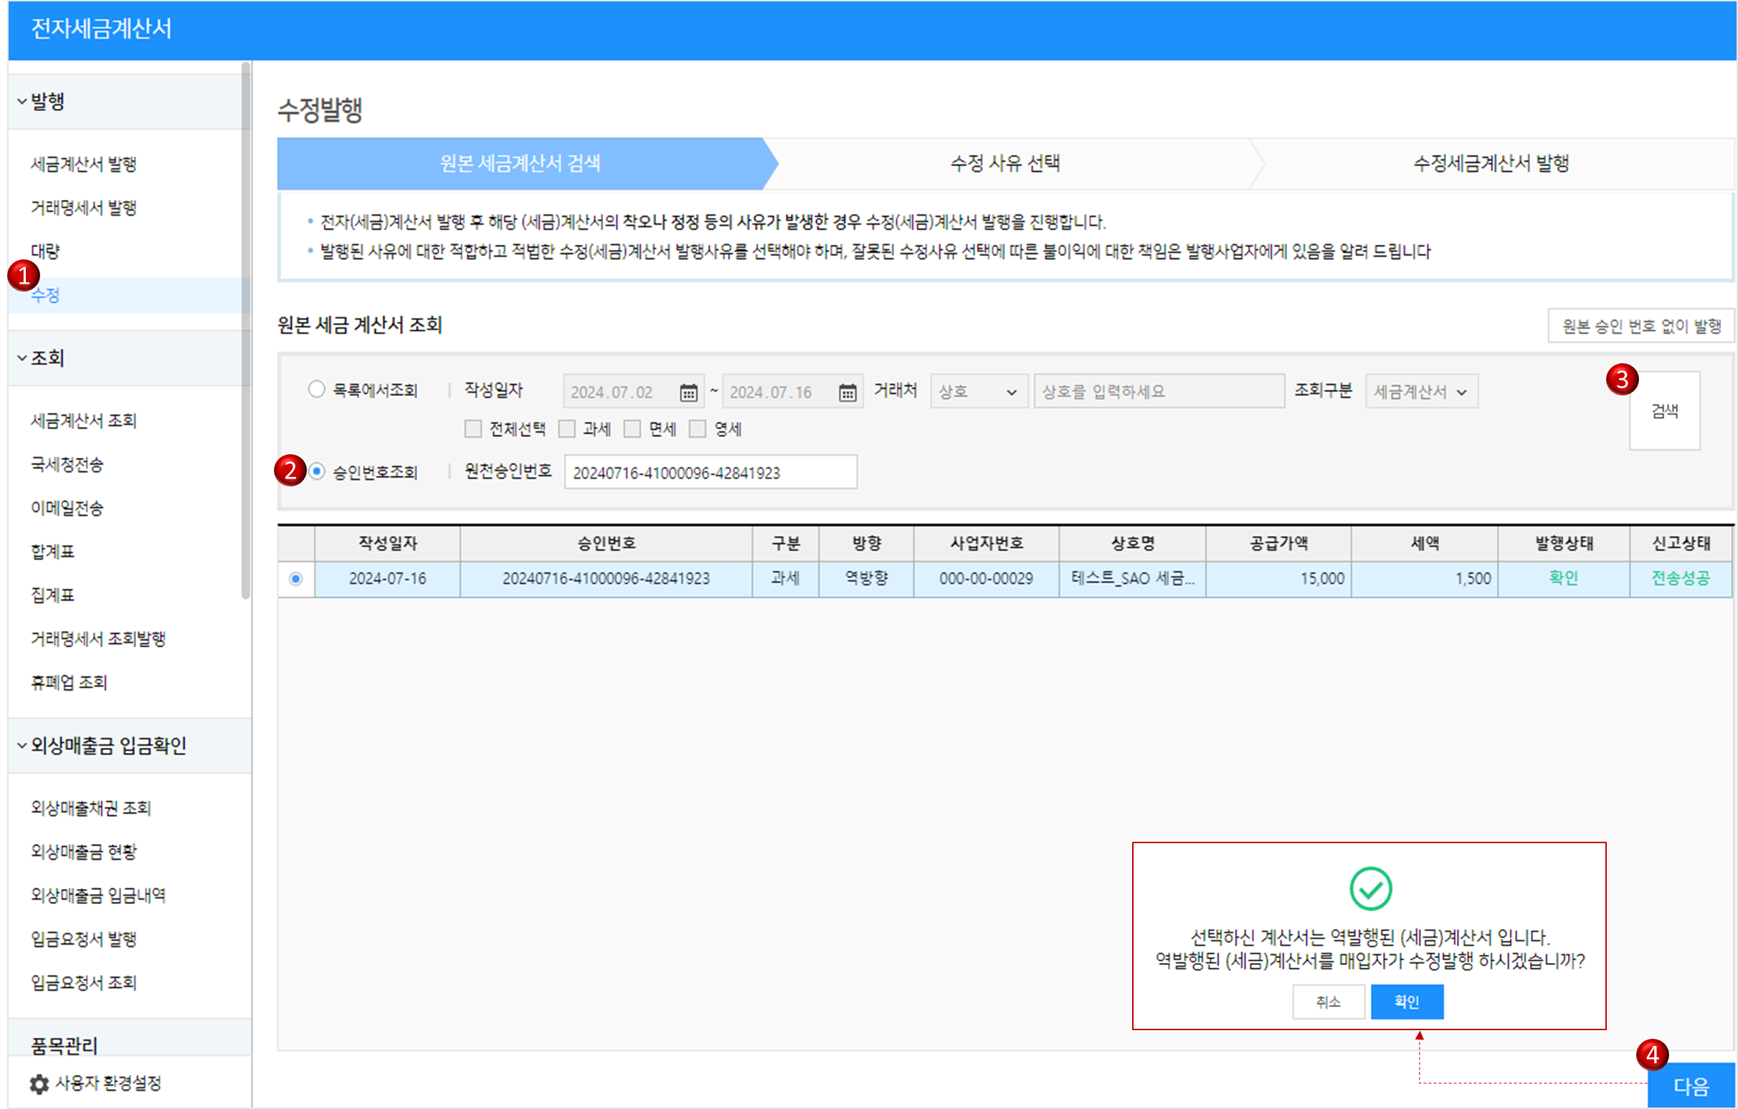Click the 원천승인번호 input field

click(711, 472)
